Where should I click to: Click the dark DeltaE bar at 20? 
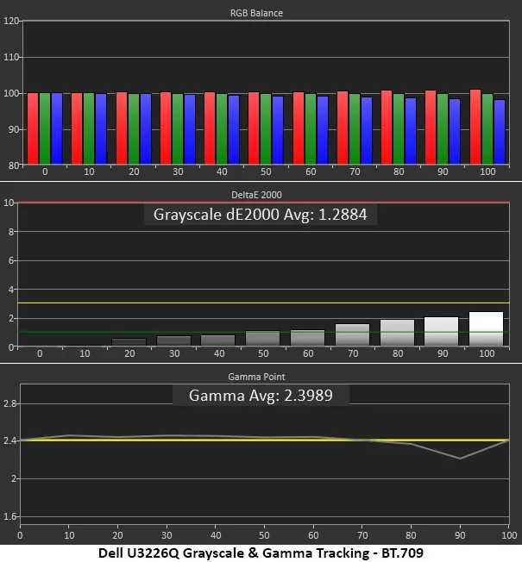pyautogui.click(x=129, y=342)
